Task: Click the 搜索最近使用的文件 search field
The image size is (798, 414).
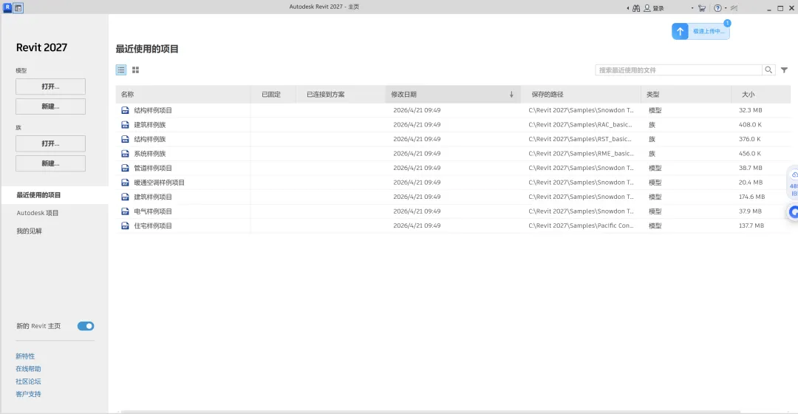Action: coord(678,69)
